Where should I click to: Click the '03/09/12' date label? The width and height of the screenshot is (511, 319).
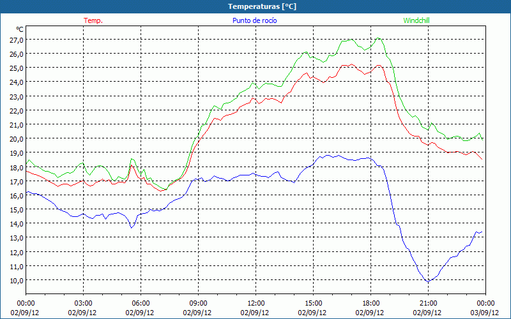[485, 313]
